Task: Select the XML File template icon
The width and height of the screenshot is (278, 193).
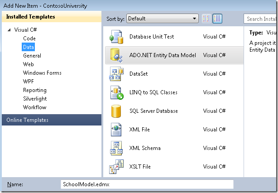Action: (x=116, y=130)
